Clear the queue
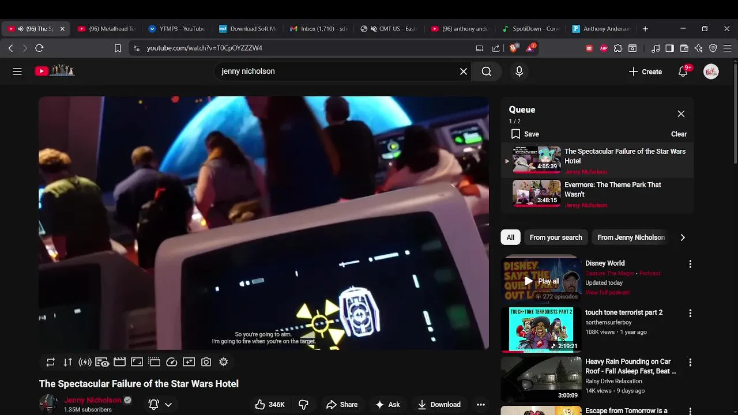This screenshot has width=738, height=415. 679,134
